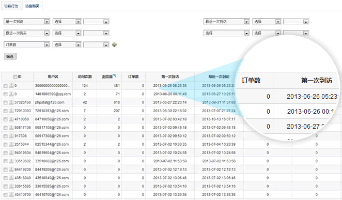Click the user avatar icon next to ID 84419208

[x=11, y=170]
